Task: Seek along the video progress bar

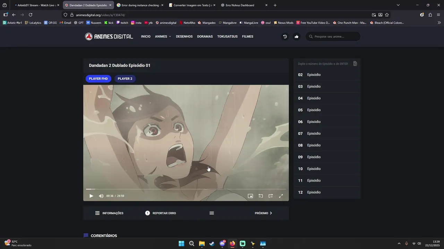Action: tap(186, 189)
